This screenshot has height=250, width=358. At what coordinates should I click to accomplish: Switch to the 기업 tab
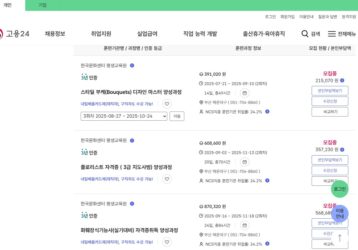click(x=43, y=5)
